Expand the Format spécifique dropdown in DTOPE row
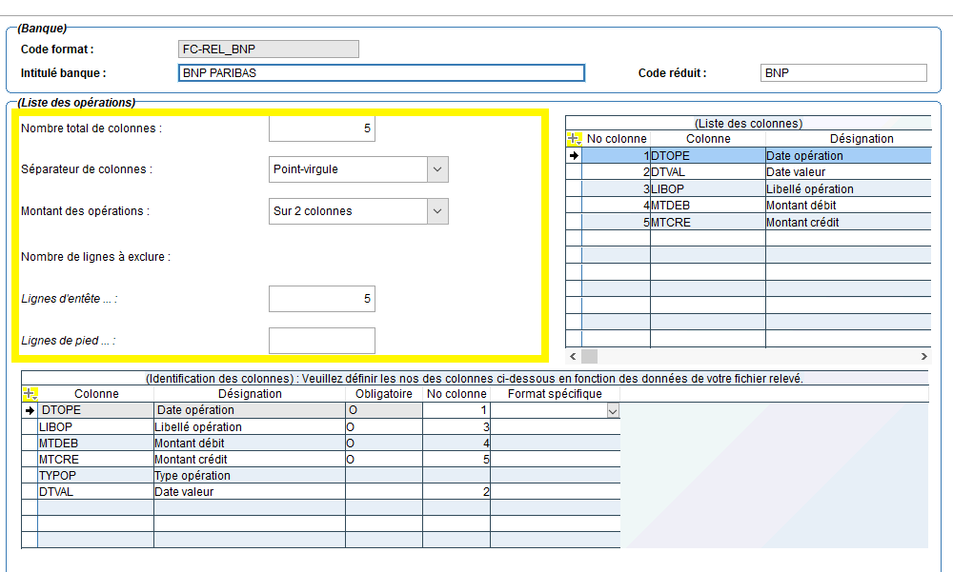953x572 pixels. point(613,411)
